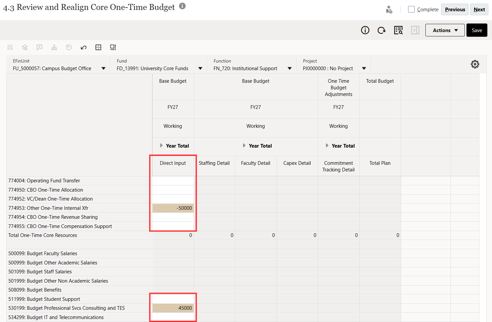The height and width of the screenshot is (322, 492).
Task: Open the history icon in the toolbar
Action: point(69,47)
